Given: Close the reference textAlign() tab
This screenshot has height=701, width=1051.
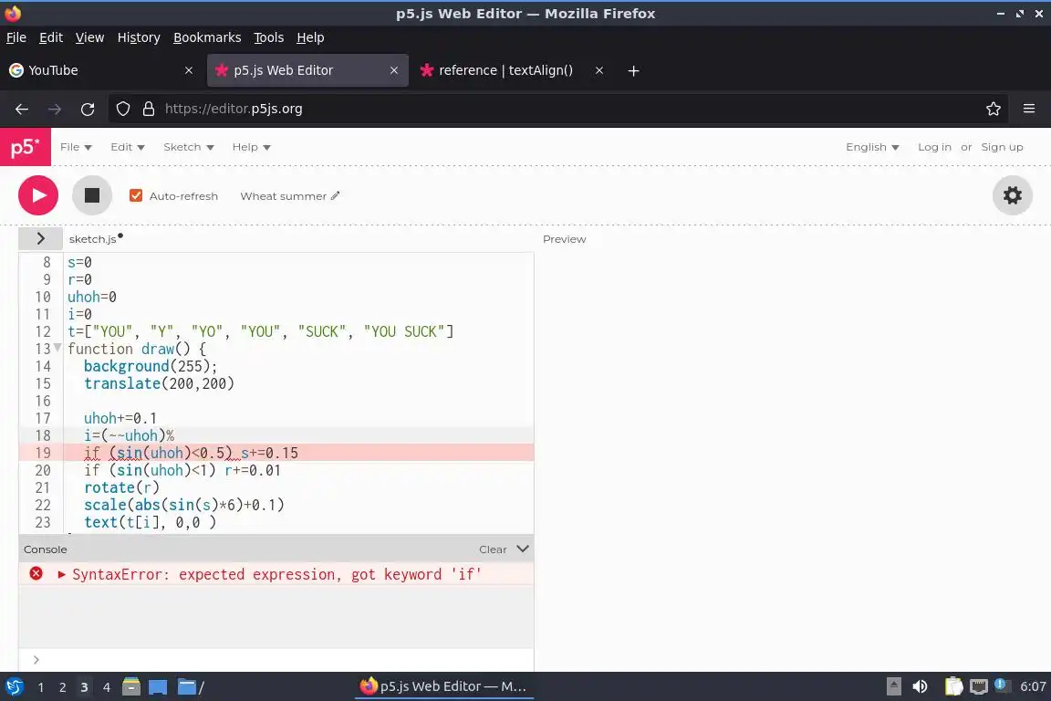Looking at the screenshot, I should pos(599,70).
